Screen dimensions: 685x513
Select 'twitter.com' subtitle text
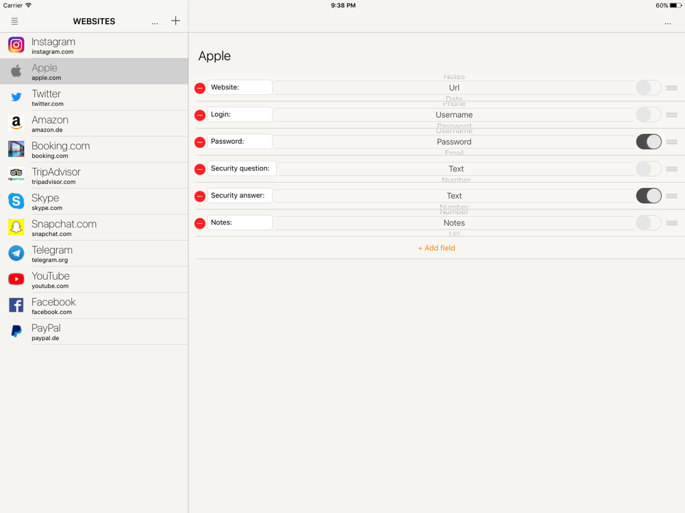pos(48,104)
